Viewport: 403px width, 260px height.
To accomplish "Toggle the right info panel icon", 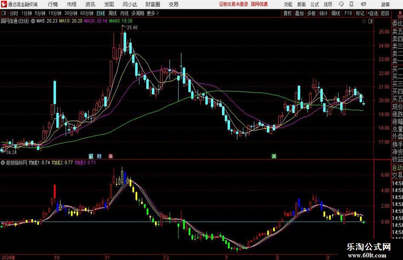I will pyautogui.click(x=370, y=21).
